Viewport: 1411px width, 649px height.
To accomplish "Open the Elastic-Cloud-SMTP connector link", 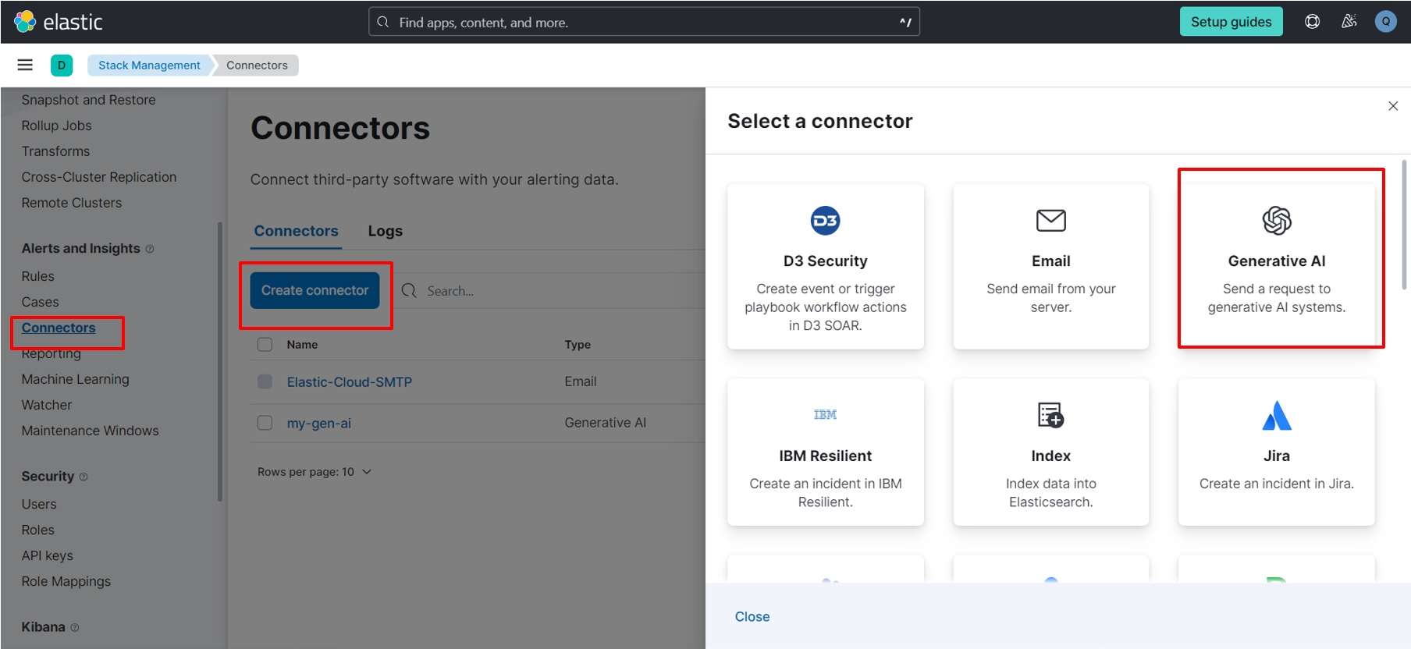I will [349, 381].
